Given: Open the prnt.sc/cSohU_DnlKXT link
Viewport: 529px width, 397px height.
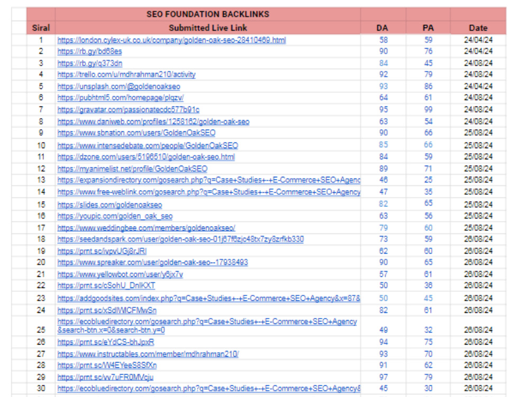Looking at the screenshot, I should coord(106,286).
